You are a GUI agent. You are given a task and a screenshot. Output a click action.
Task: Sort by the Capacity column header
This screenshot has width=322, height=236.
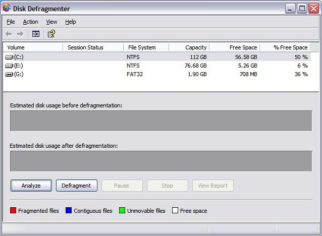tap(188, 47)
